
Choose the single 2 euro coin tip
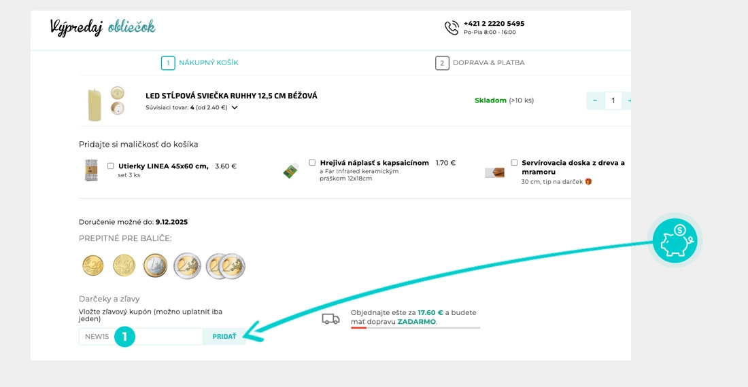pos(187,265)
